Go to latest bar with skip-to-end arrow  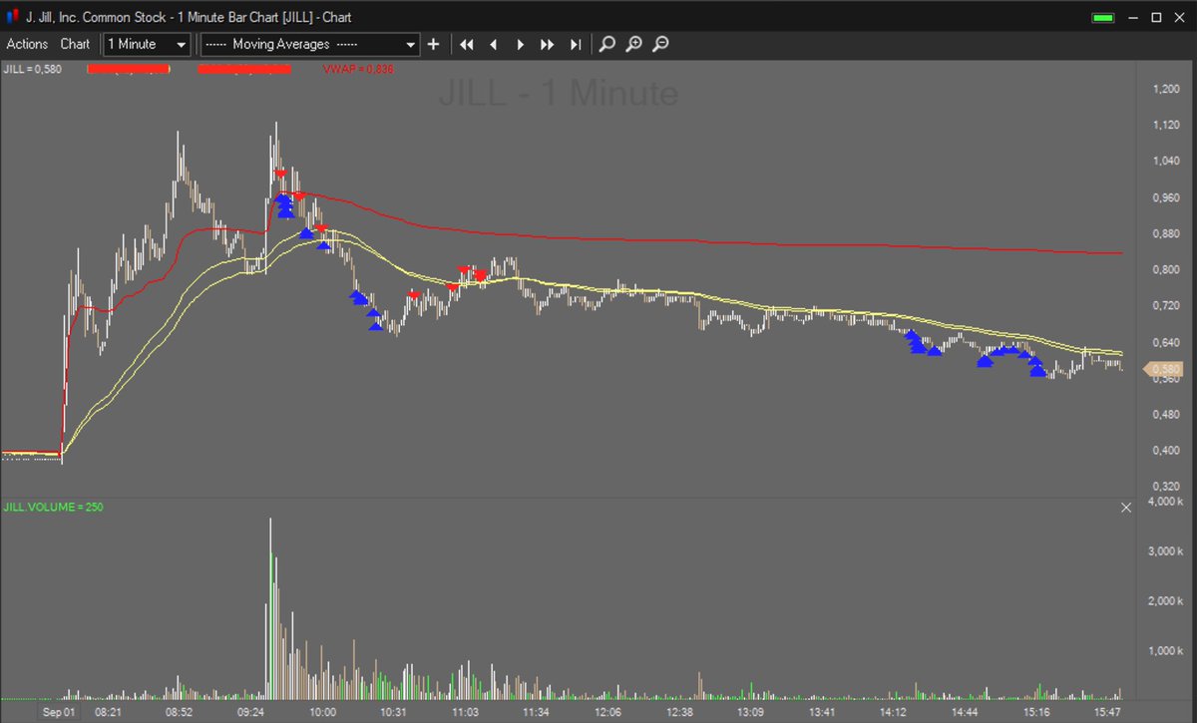pyautogui.click(x=575, y=44)
